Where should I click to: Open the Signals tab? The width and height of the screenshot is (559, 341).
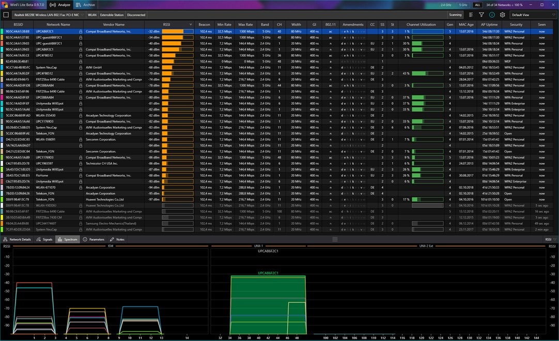click(44, 240)
